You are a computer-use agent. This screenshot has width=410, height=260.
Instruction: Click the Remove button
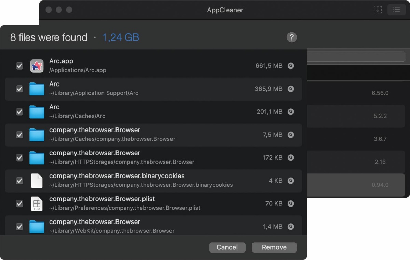coord(274,247)
